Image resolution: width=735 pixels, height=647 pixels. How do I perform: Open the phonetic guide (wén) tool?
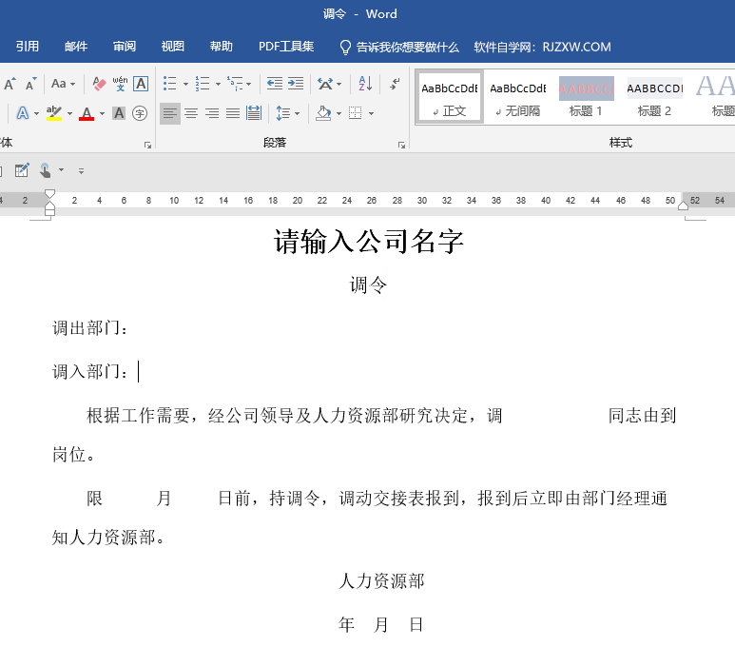click(120, 84)
